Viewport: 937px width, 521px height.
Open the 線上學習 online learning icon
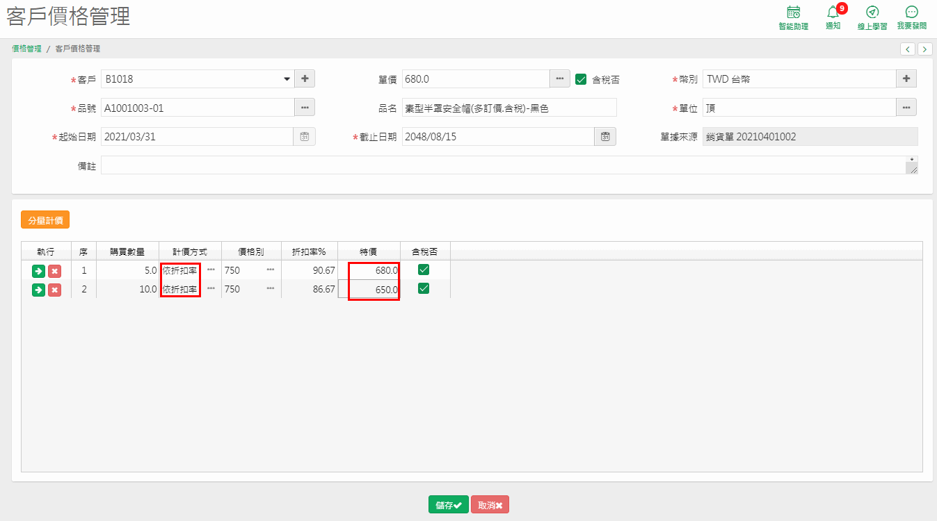tap(872, 18)
